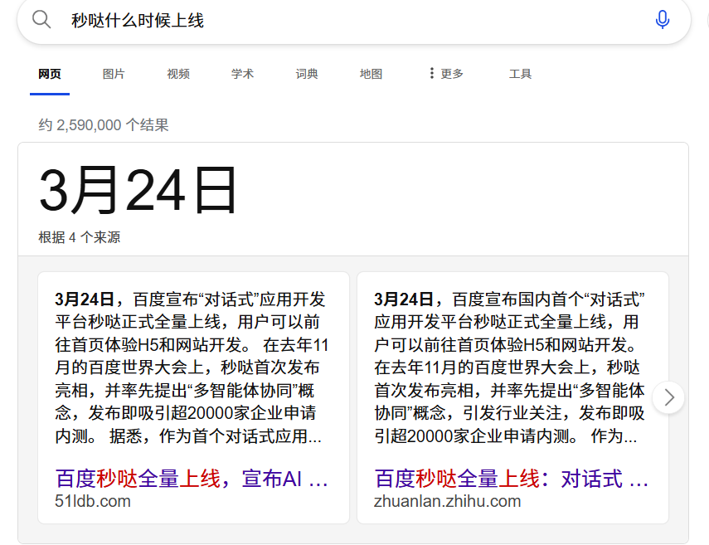Select the 网页 tab
The image size is (709, 545).
[x=50, y=74]
